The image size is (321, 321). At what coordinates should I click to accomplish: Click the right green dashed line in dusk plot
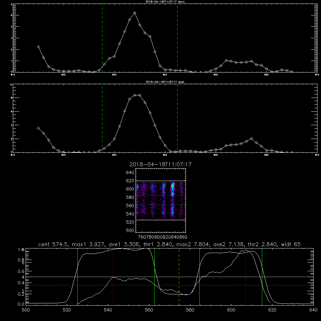177,118
